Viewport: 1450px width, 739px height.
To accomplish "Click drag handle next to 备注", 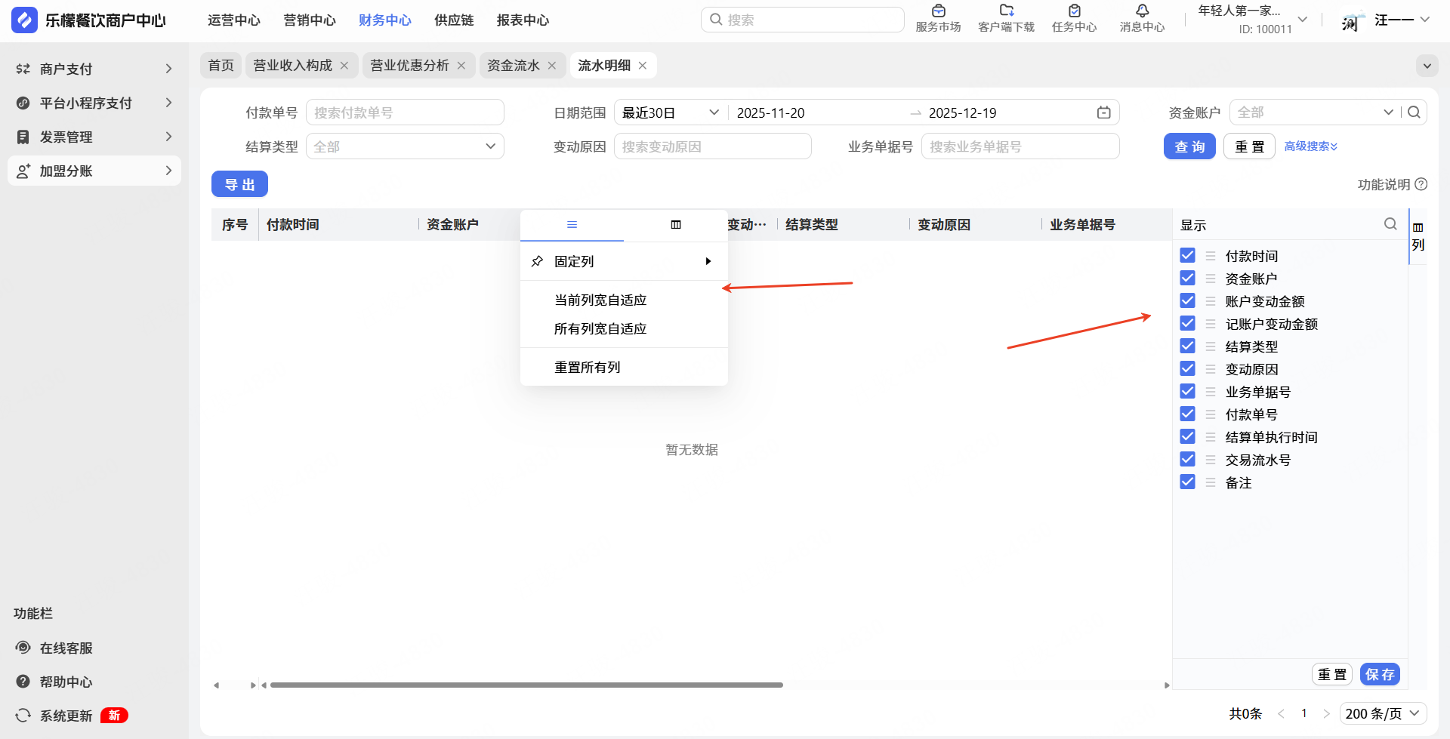I will coord(1211,482).
